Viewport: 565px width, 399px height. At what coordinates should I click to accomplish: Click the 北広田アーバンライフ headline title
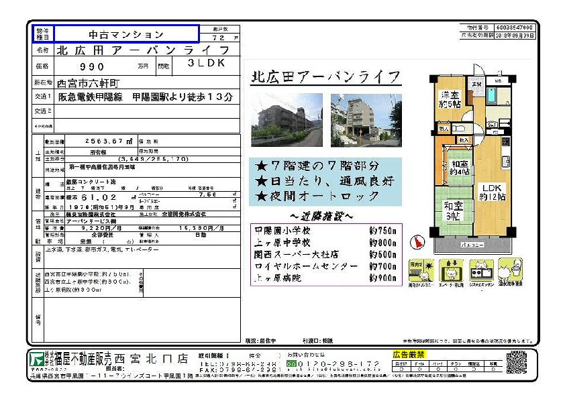pyautogui.click(x=325, y=76)
